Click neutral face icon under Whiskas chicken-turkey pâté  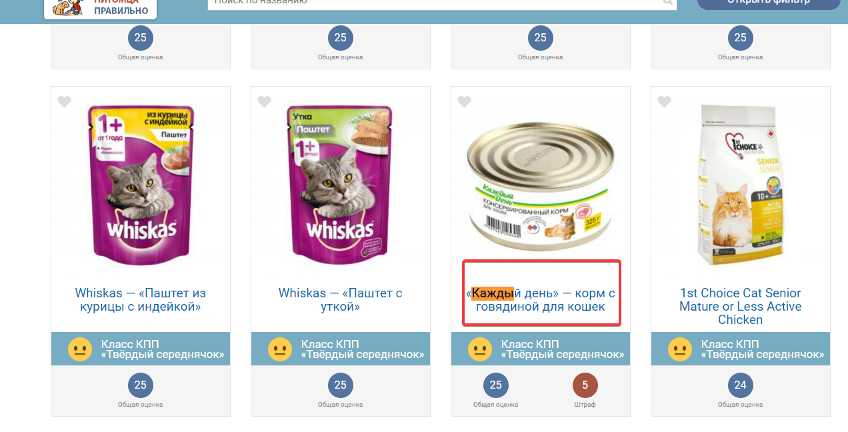79,349
